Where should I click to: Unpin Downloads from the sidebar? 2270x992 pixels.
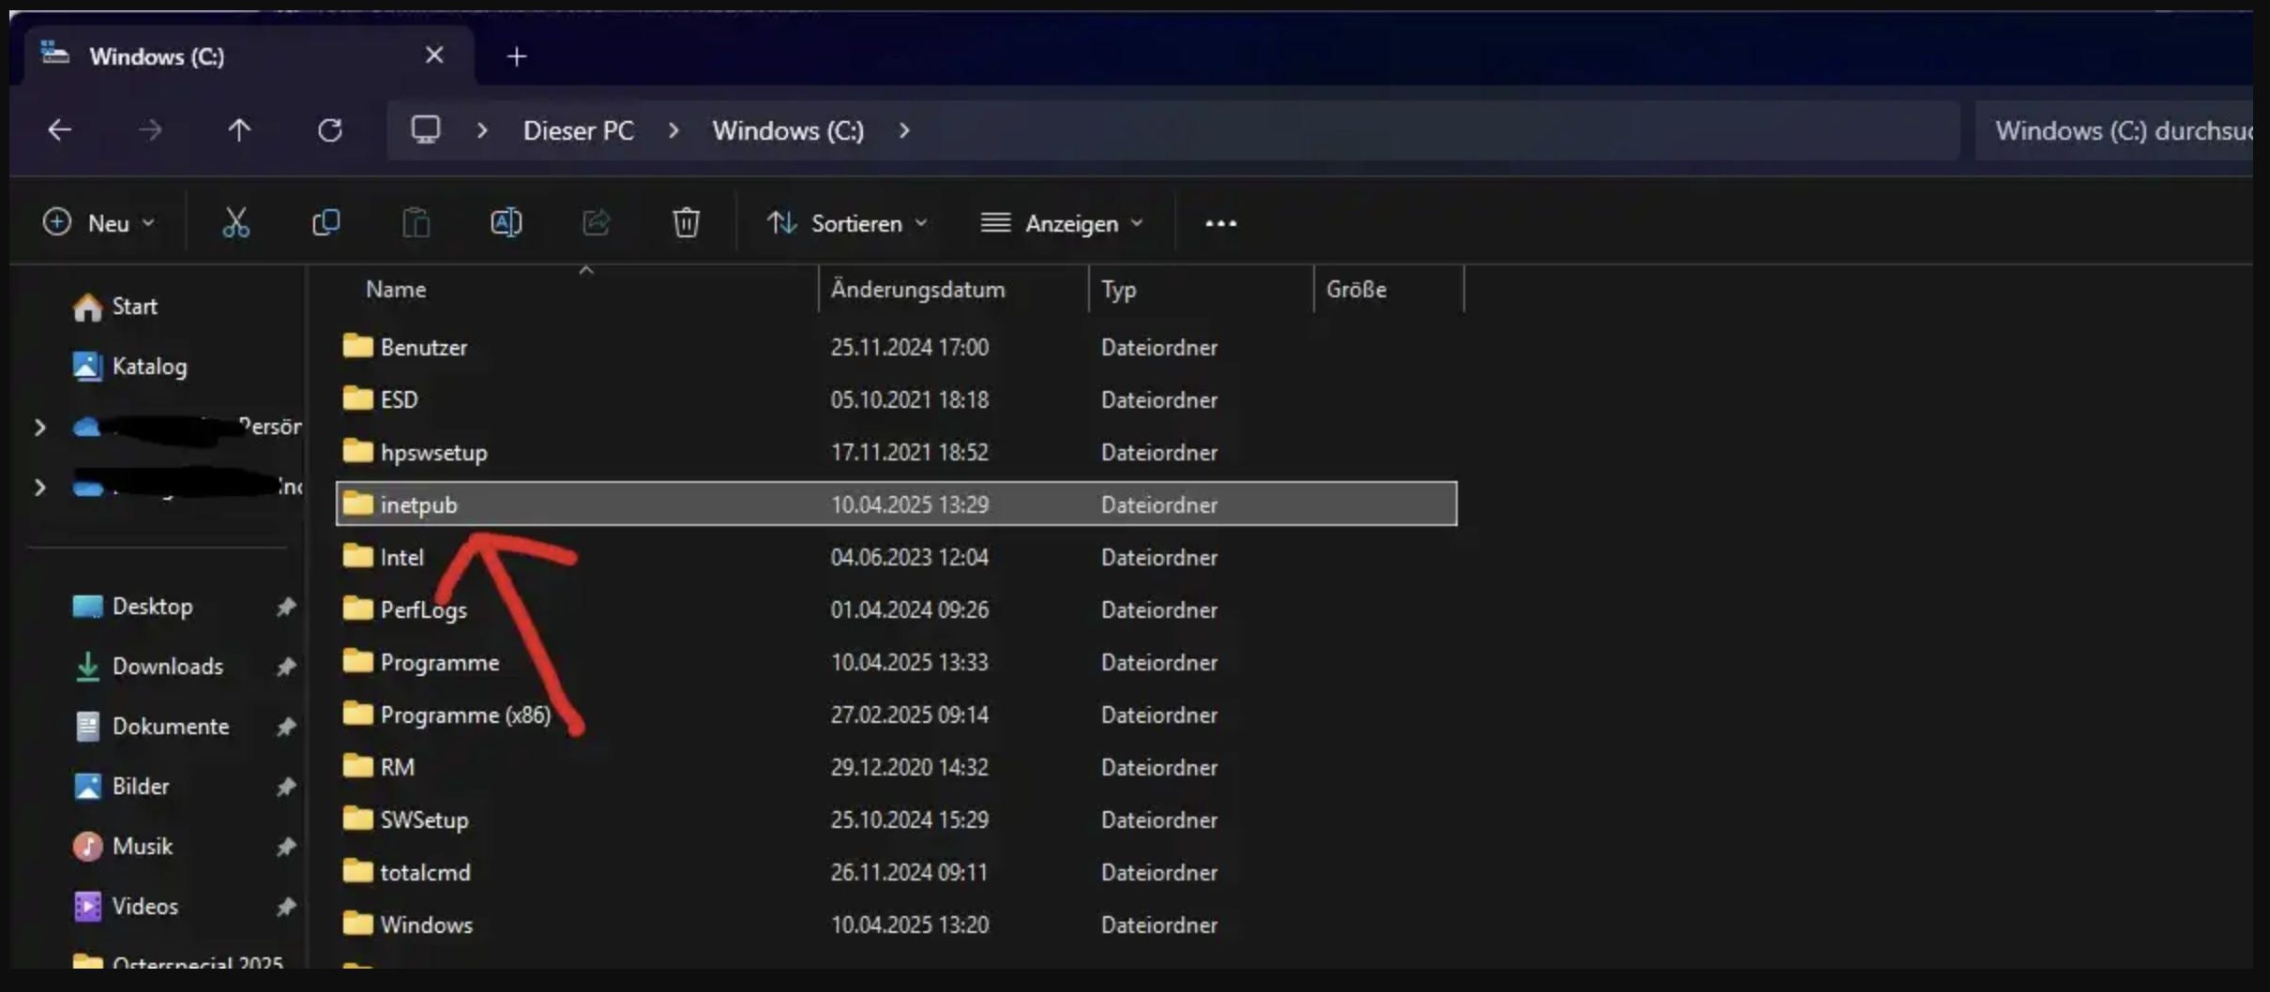click(x=286, y=667)
